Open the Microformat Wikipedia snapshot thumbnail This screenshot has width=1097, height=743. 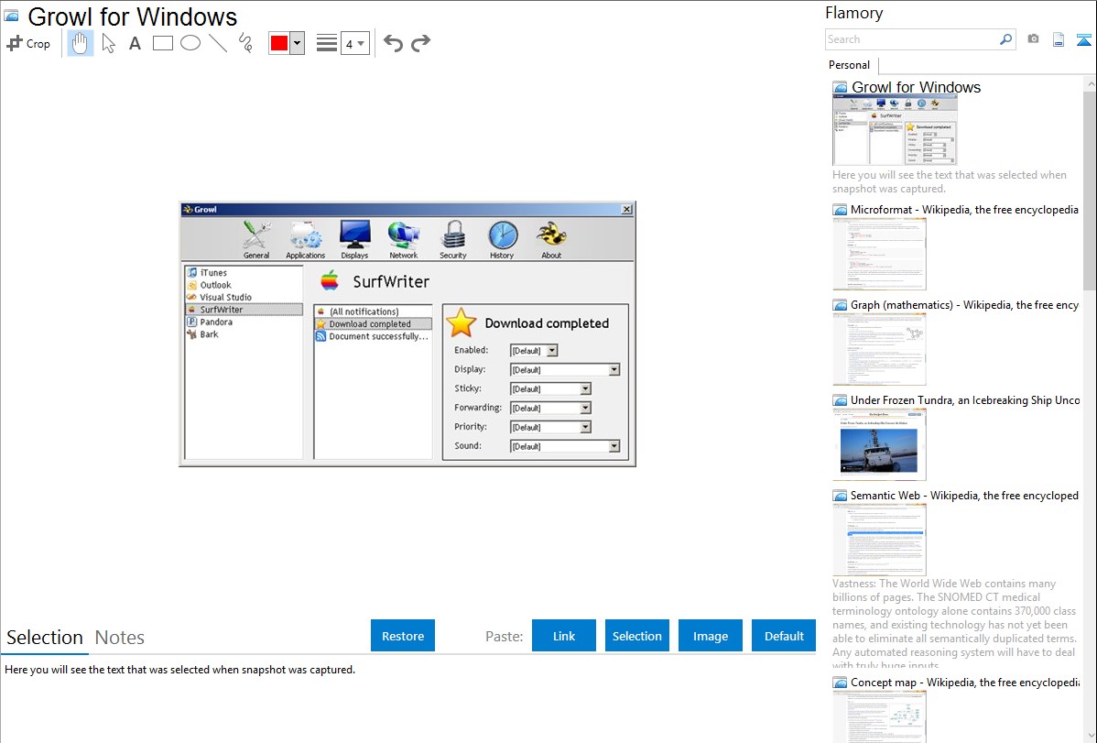point(879,254)
